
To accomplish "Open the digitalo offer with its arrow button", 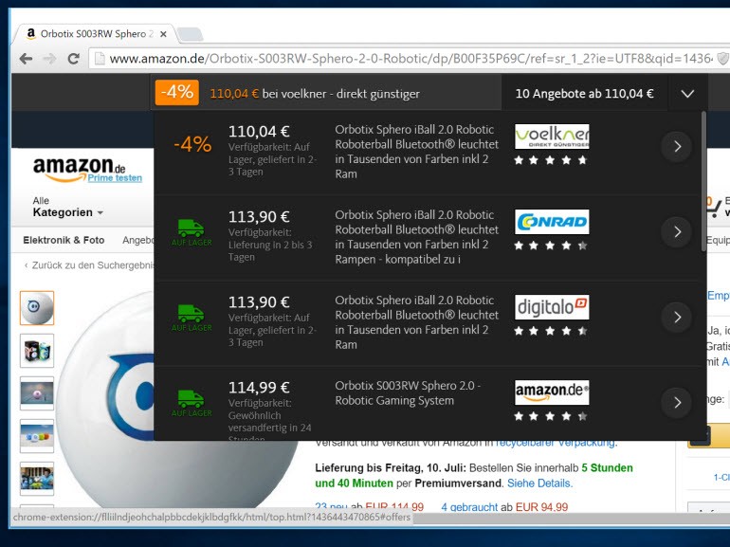I will [x=677, y=317].
